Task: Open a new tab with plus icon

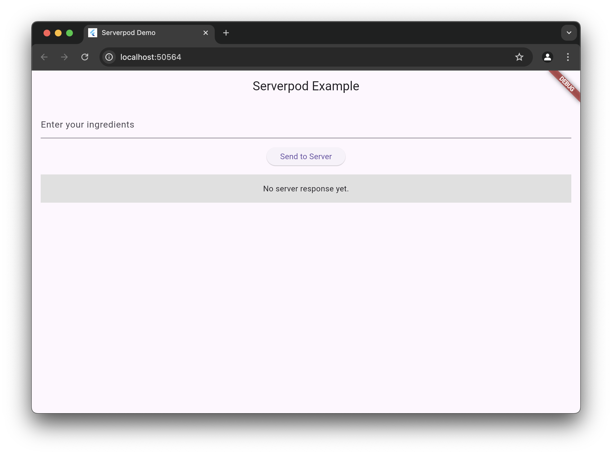Action: 226,33
